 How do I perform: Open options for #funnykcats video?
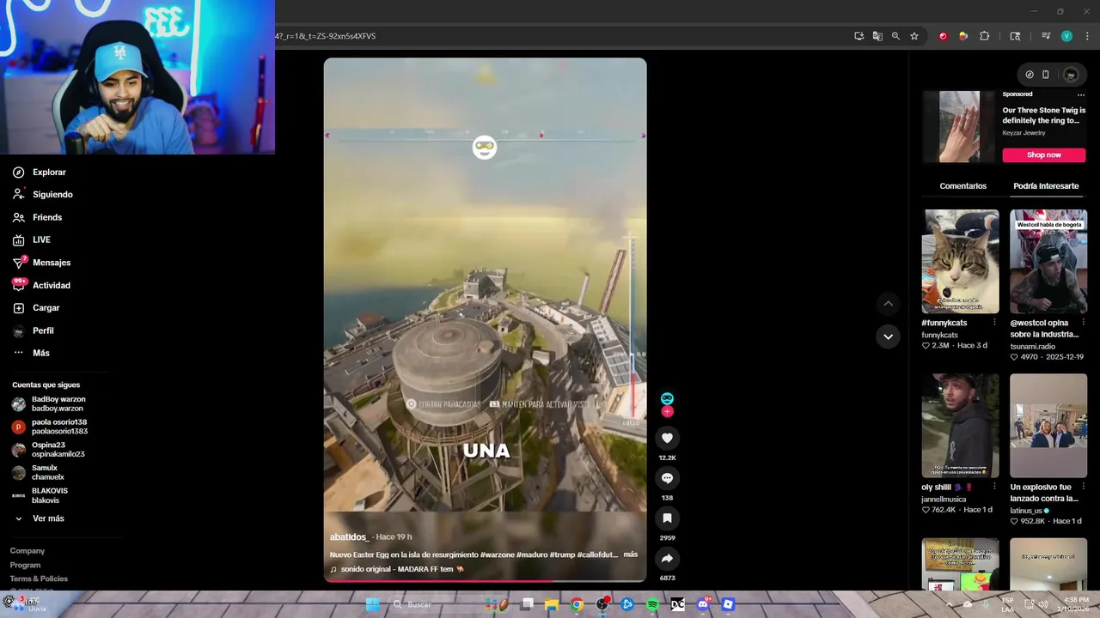point(994,323)
